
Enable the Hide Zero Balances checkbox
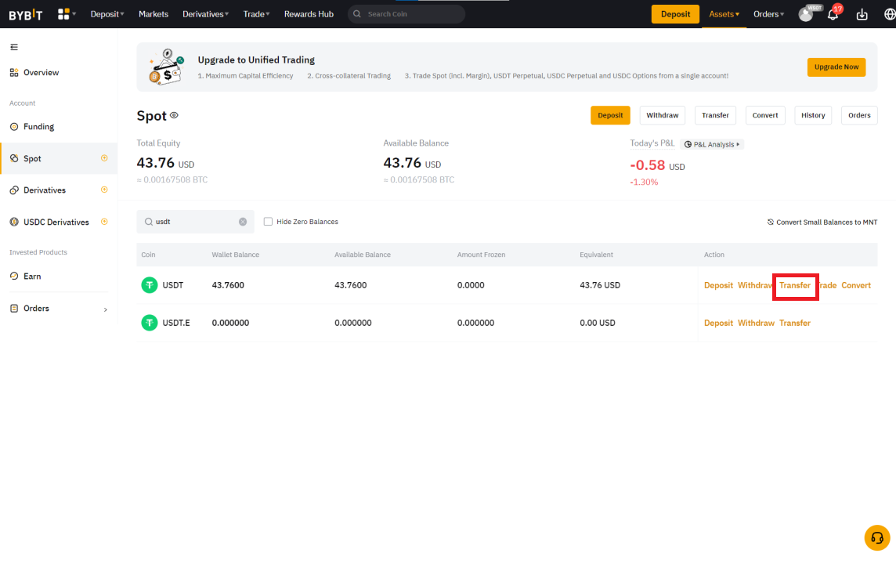pos(268,221)
